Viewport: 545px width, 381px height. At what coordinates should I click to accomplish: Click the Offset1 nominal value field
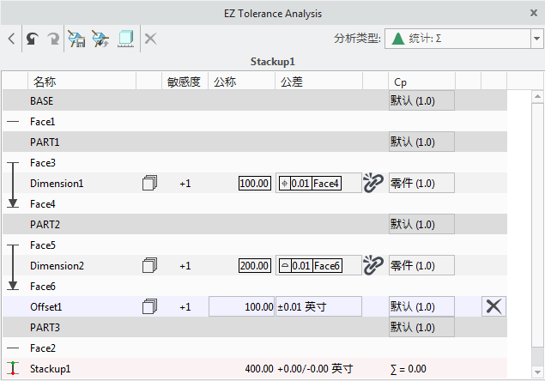(242, 306)
